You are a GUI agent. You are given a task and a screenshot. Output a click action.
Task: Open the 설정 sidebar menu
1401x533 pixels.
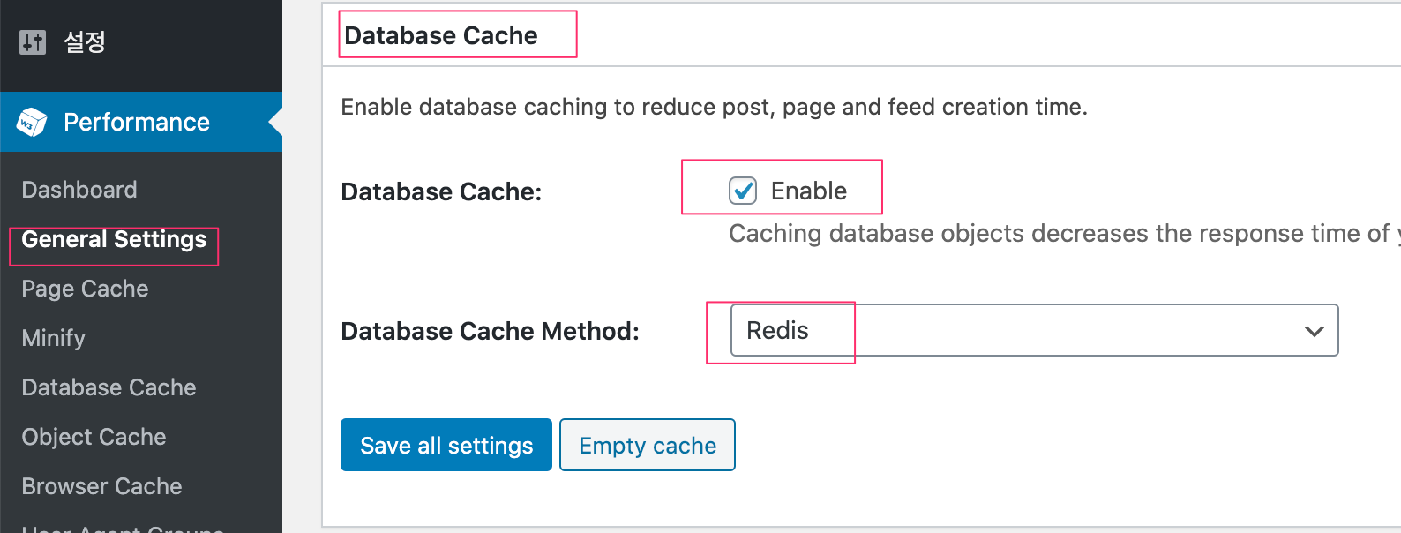click(x=85, y=41)
